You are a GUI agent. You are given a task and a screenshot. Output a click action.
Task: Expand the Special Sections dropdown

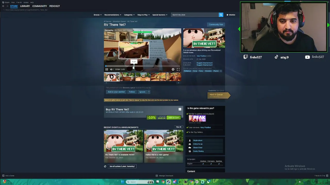coord(160,15)
